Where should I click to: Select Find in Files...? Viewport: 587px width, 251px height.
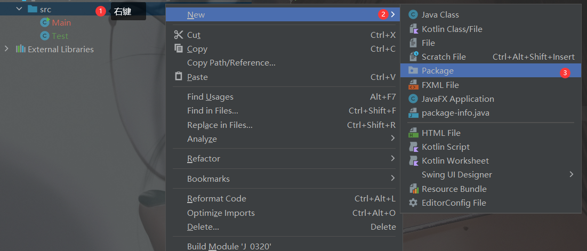[284, 111]
